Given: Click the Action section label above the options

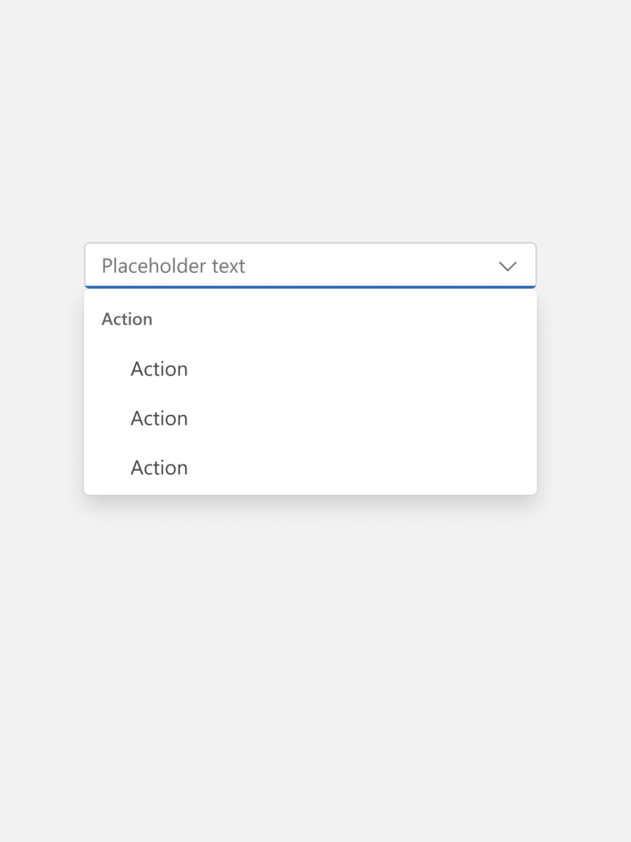Looking at the screenshot, I should tap(127, 320).
